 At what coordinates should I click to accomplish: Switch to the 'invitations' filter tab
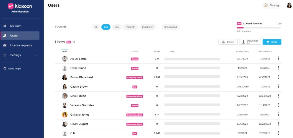pyautogui.click(x=148, y=27)
